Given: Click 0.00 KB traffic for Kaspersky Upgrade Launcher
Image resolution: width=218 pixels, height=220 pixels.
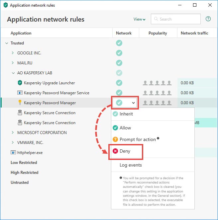Looking at the screenshot, I should coord(187,83).
